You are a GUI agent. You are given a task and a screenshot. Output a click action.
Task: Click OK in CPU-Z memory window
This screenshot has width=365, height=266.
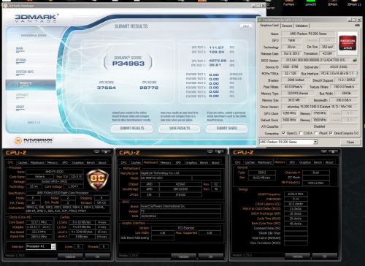click(325, 256)
